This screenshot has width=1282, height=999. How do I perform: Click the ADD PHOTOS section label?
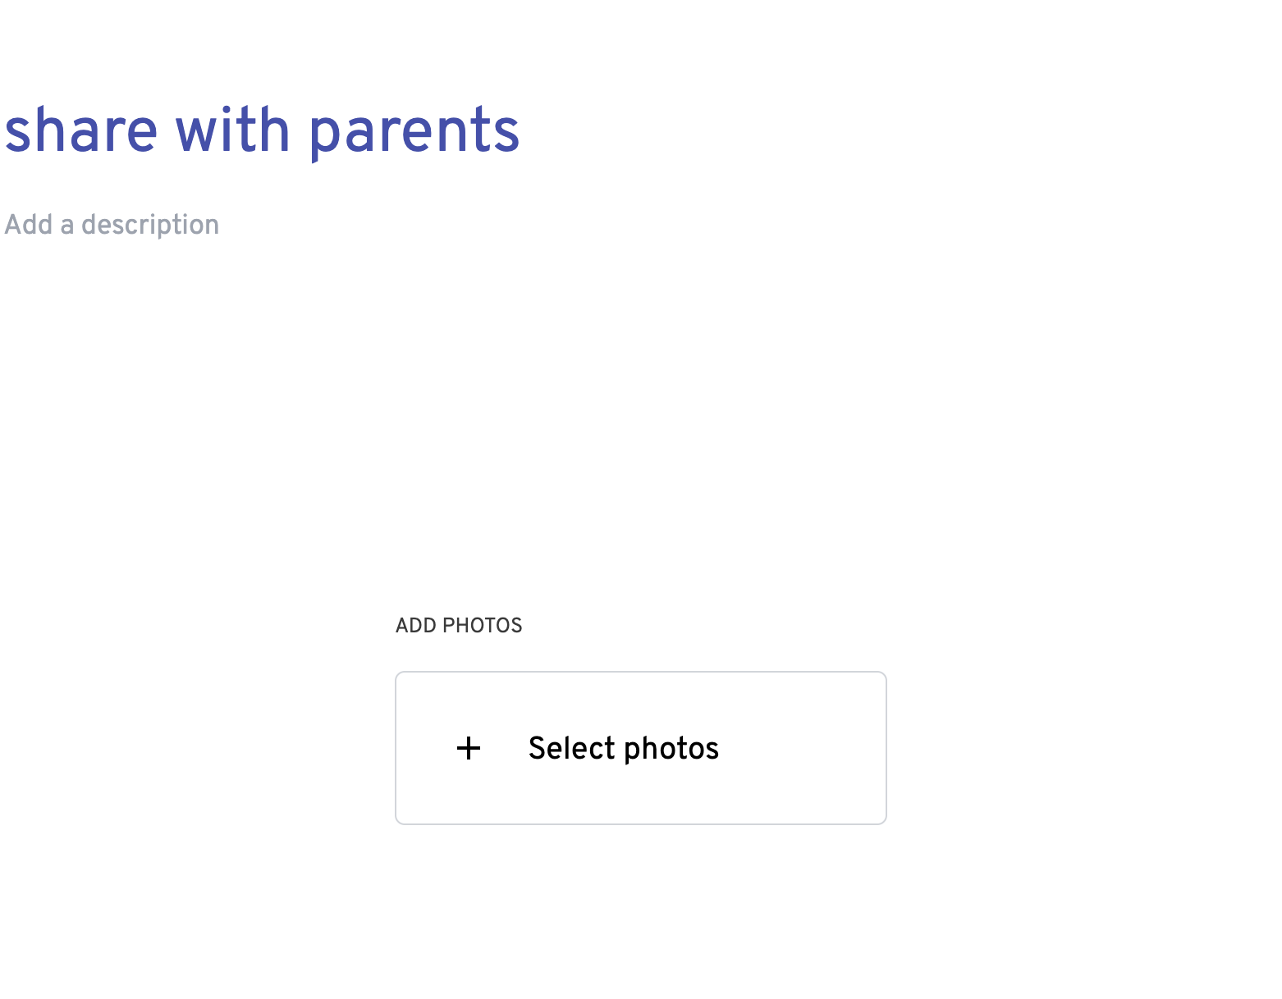click(459, 626)
